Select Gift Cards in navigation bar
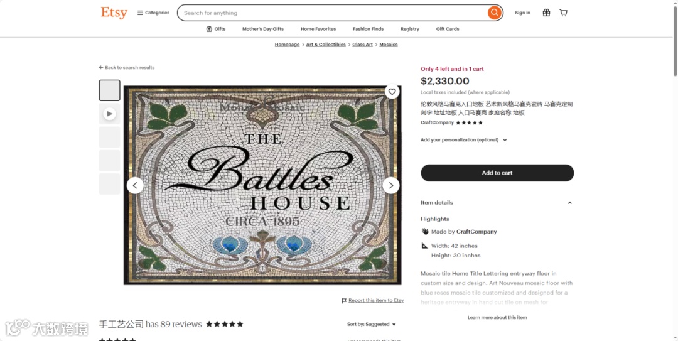Viewport: 678px width, 341px height. tap(448, 29)
